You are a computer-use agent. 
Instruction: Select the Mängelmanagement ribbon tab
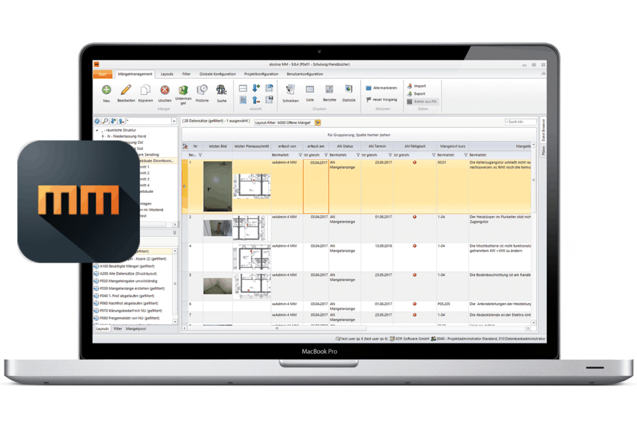click(135, 74)
